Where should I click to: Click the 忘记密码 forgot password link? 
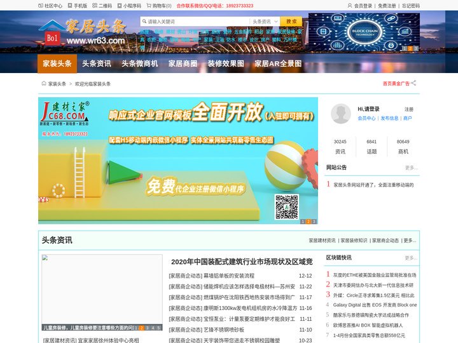coord(411,6)
